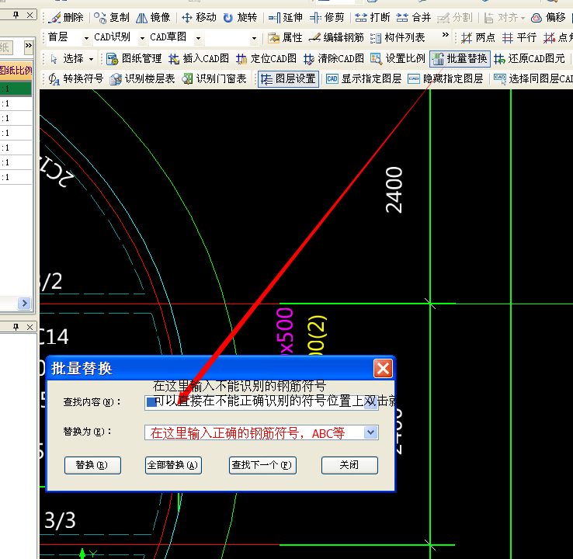Click 批量替换 batch replace toolbar button
Viewport: 573px width, 559px height.
(x=460, y=58)
